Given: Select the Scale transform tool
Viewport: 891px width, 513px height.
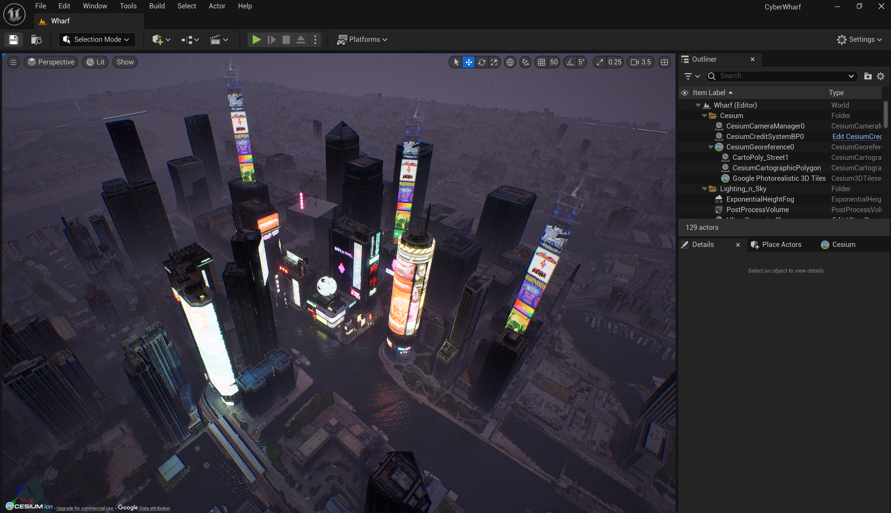Looking at the screenshot, I should click(x=494, y=62).
